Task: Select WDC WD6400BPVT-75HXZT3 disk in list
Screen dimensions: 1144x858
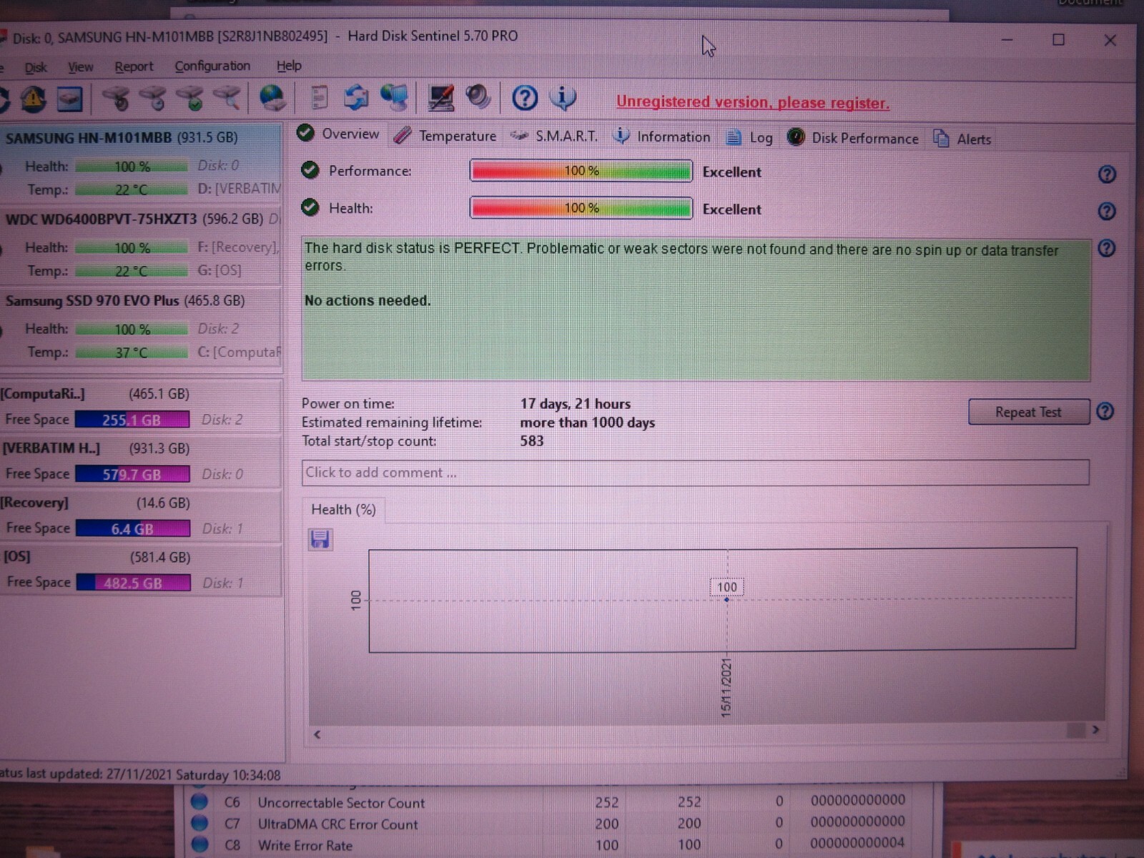Action: 140,245
